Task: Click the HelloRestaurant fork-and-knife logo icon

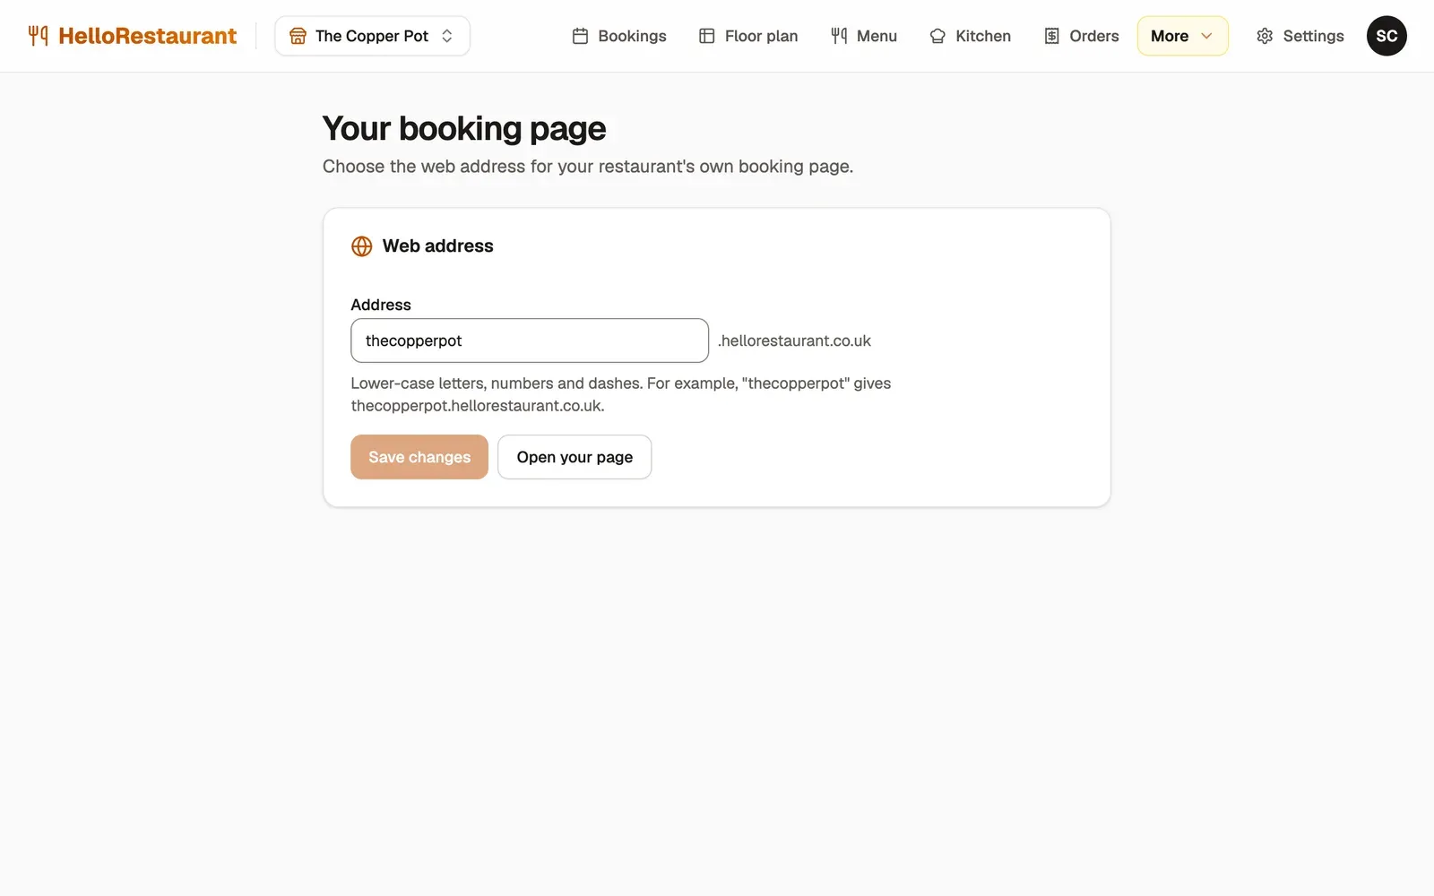Action: point(38,36)
